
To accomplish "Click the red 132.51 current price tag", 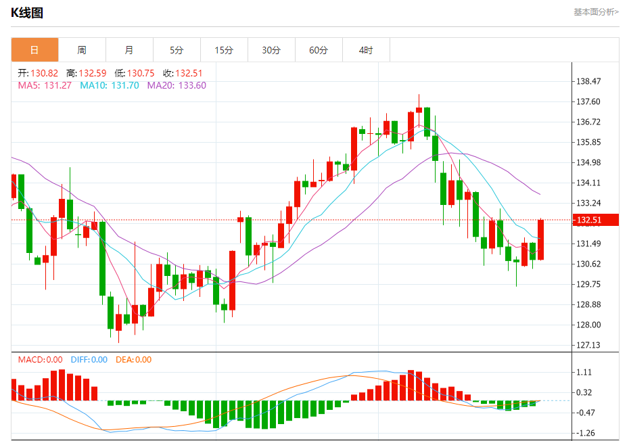I will point(595,220).
